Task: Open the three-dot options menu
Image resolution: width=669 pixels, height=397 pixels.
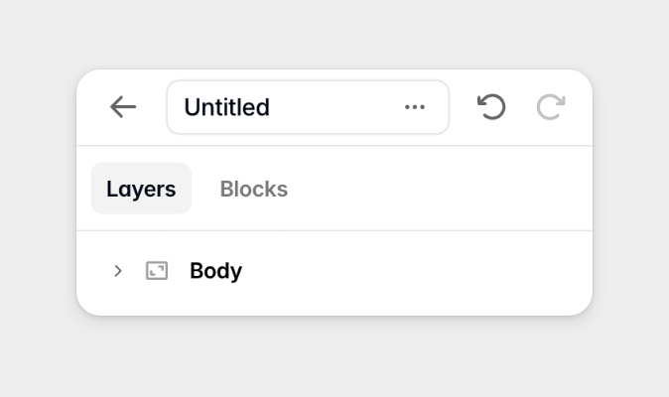Action: pyautogui.click(x=415, y=107)
